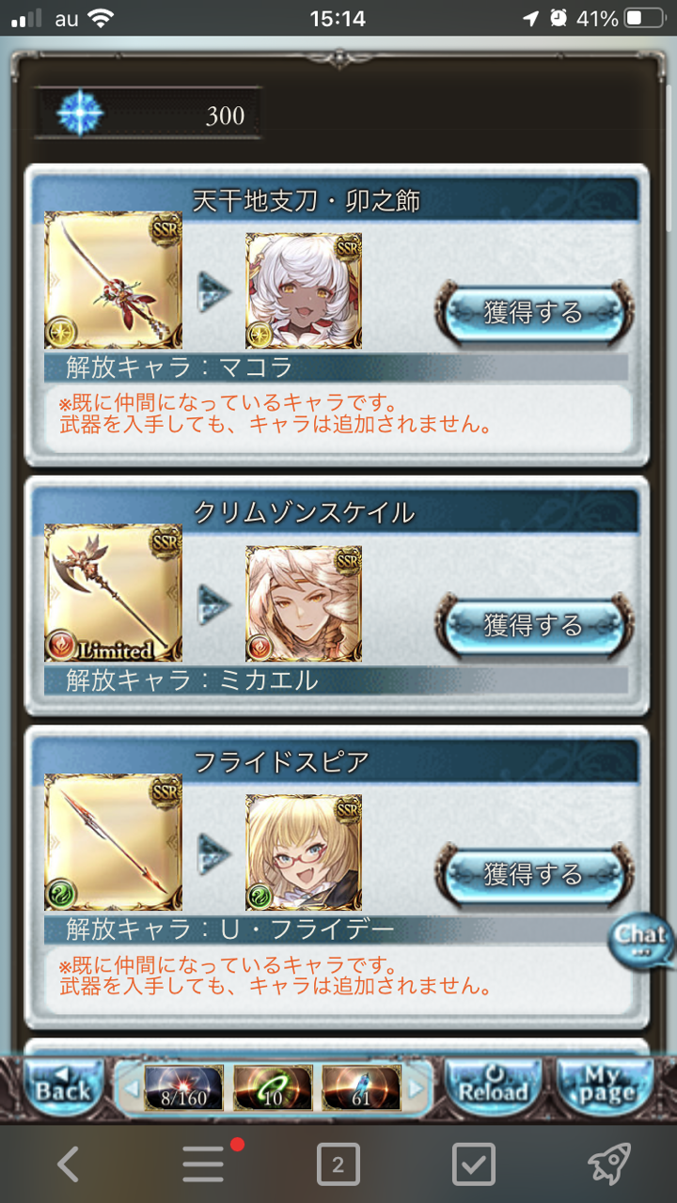The width and height of the screenshot is (677, 1203).
Task: Open browser tabs counter showing 2
Action: pyautogui.click(x=338, y=1165)
